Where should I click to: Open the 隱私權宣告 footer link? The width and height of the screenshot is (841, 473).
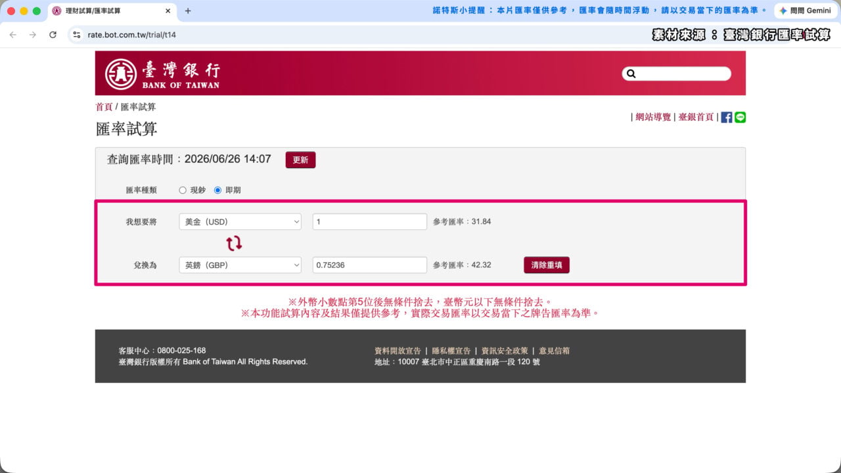pyautogui.click(x=451, y=351)
